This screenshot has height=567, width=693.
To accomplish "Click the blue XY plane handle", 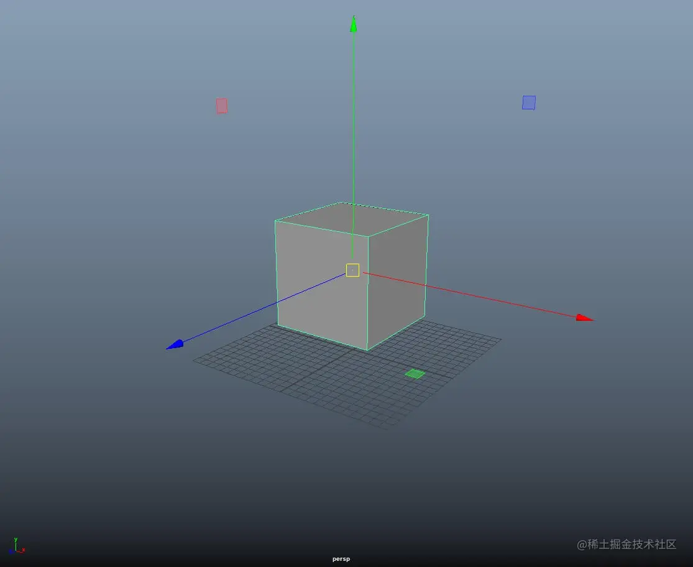I will click(x=529, y=103).
